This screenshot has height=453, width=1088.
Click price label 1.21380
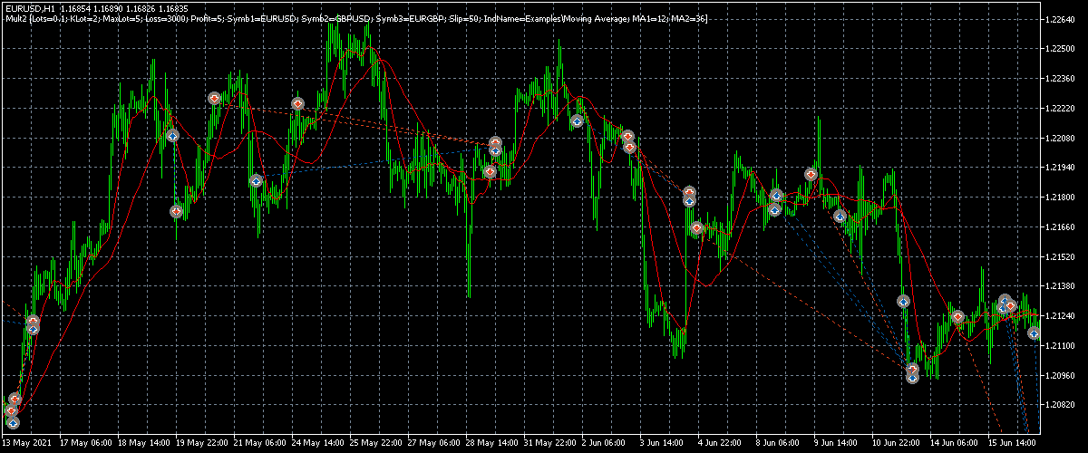tap(1060, 286)
